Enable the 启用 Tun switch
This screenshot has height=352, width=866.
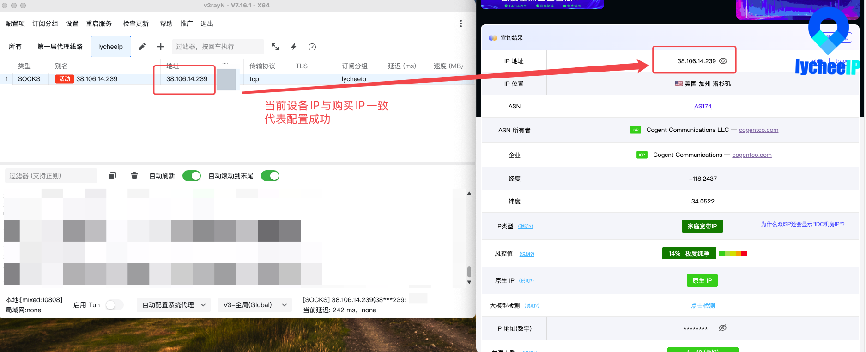point(114,305)
